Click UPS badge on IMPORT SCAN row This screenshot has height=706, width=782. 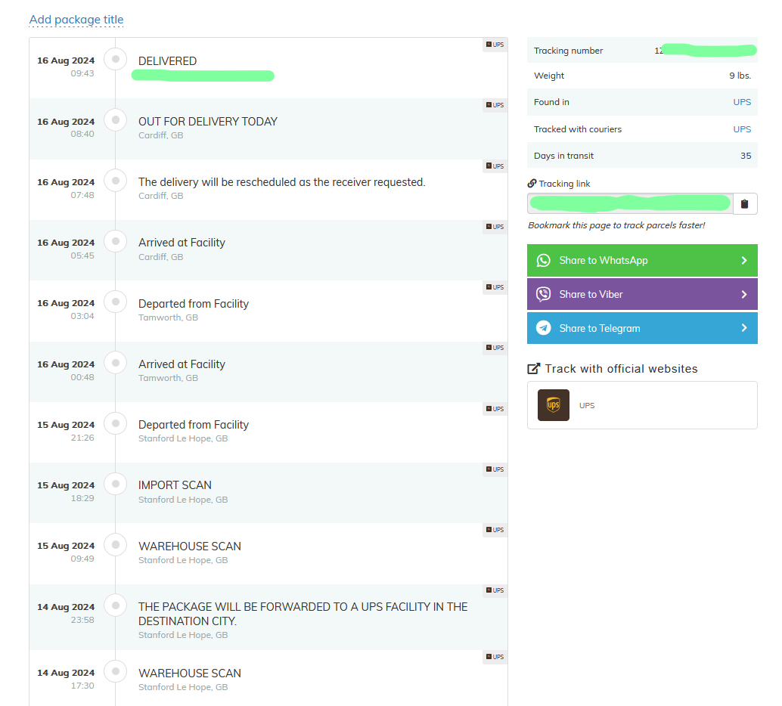[x=494, y=469]
